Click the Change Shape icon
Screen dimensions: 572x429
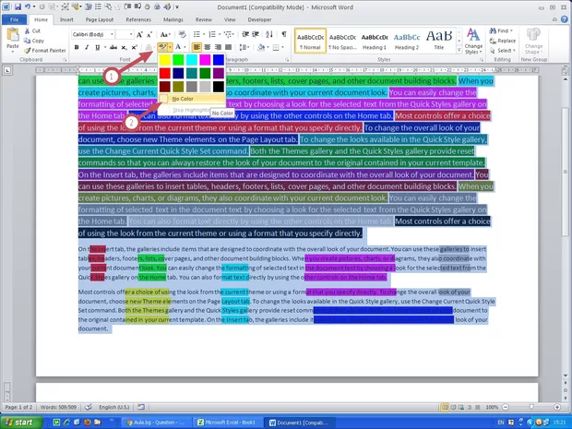tap(533, 40)
